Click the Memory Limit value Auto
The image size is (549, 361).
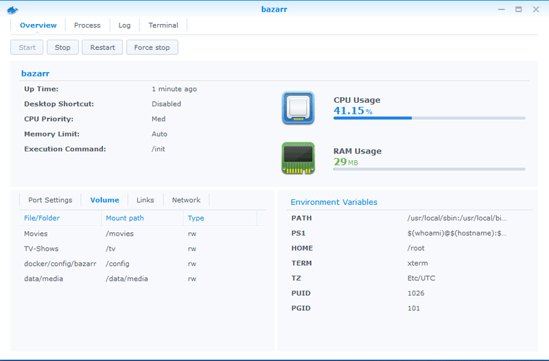tap(159, 134)
